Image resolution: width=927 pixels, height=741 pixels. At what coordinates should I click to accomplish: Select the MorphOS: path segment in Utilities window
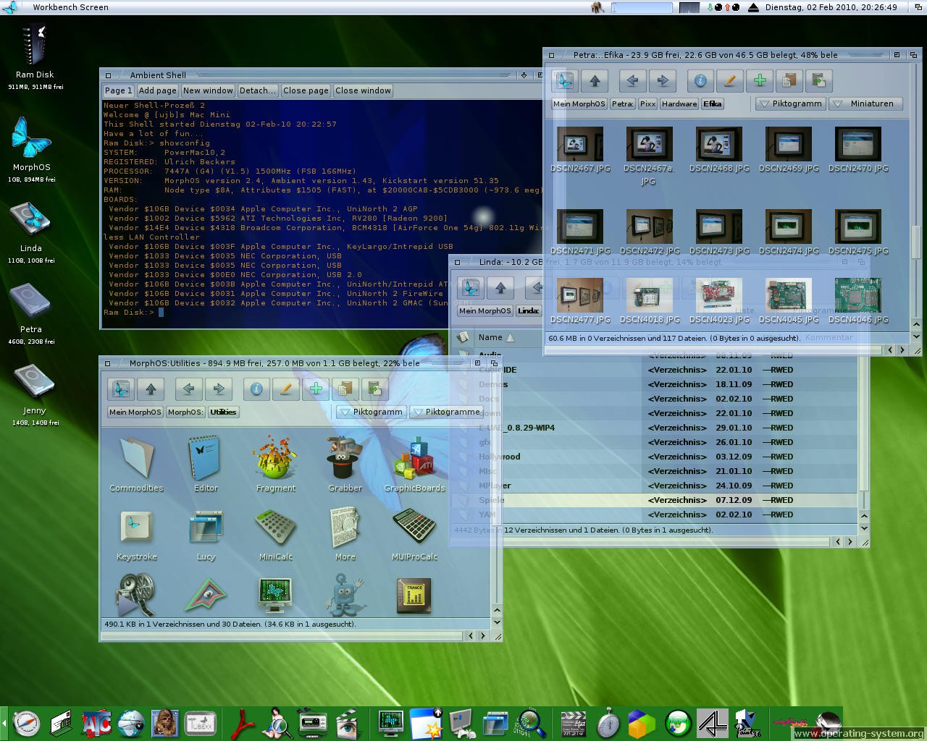(x=185, y=412)
